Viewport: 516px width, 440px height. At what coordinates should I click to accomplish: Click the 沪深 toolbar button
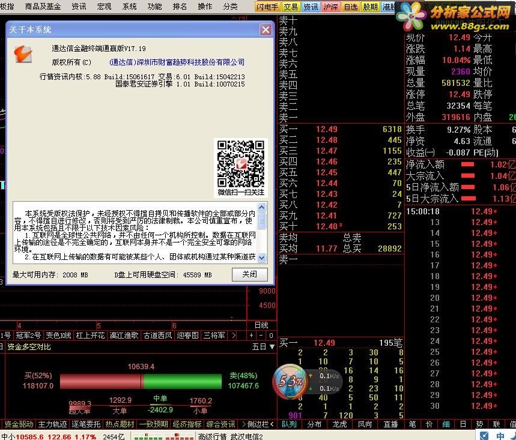[x=331, y=7]
